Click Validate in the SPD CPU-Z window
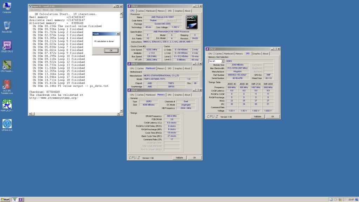This screenshot has width=359, height=202. [x=257, y=116]
